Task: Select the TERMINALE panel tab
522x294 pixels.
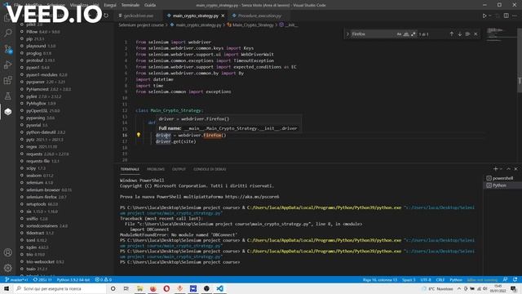Action: (x=130, y=169)
